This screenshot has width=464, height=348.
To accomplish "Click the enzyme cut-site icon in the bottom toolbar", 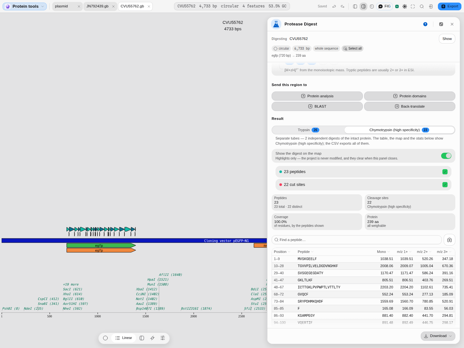I will click(152, 338).
